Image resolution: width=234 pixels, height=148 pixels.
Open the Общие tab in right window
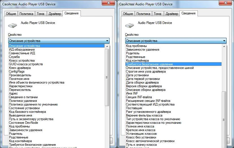[128, 14]
